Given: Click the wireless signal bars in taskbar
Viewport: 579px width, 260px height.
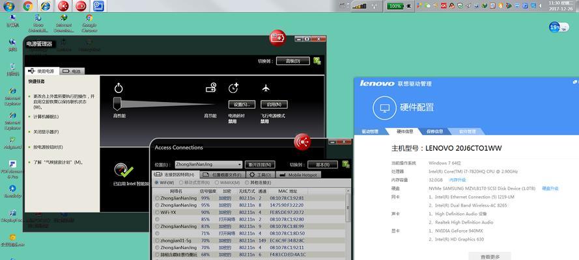Looking at the screenshot, I should coord(359,6).
